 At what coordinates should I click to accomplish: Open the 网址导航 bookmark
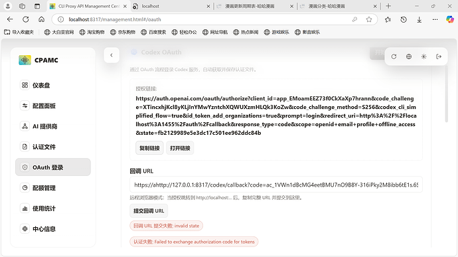215,32
